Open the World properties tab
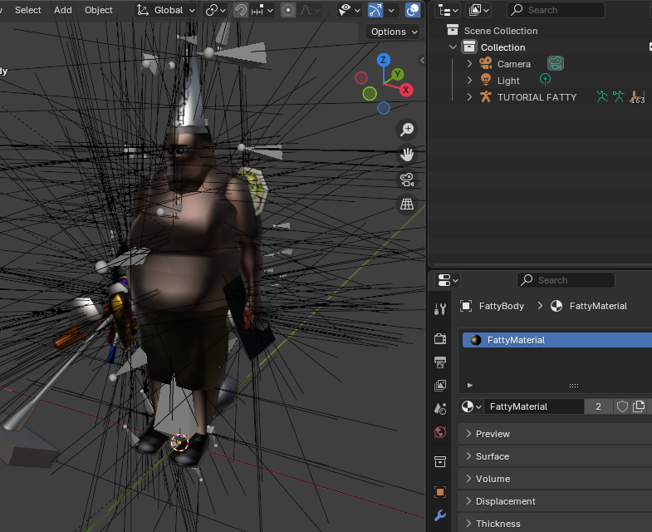This screenshot has height=532, width=652. [440, 432]
